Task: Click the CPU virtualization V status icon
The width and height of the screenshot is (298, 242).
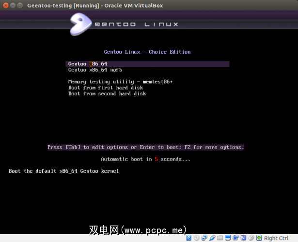Action: (x=243, y=238)
